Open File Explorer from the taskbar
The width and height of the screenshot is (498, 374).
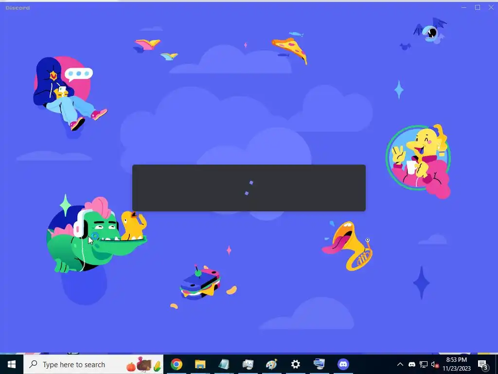coord(200,364)
